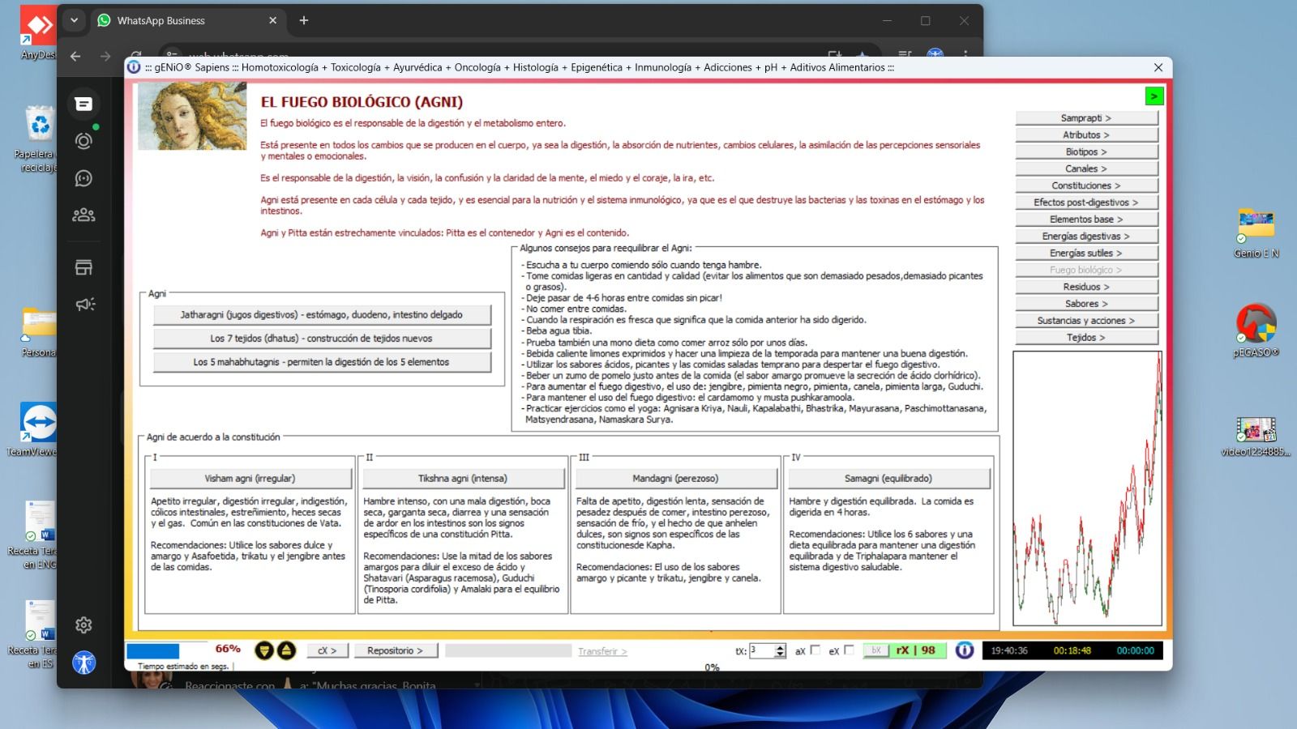Click the Los 5 mahabhutagnis button
The image size is (1297, 729).
pyautogui.click(x=322, y=362)
